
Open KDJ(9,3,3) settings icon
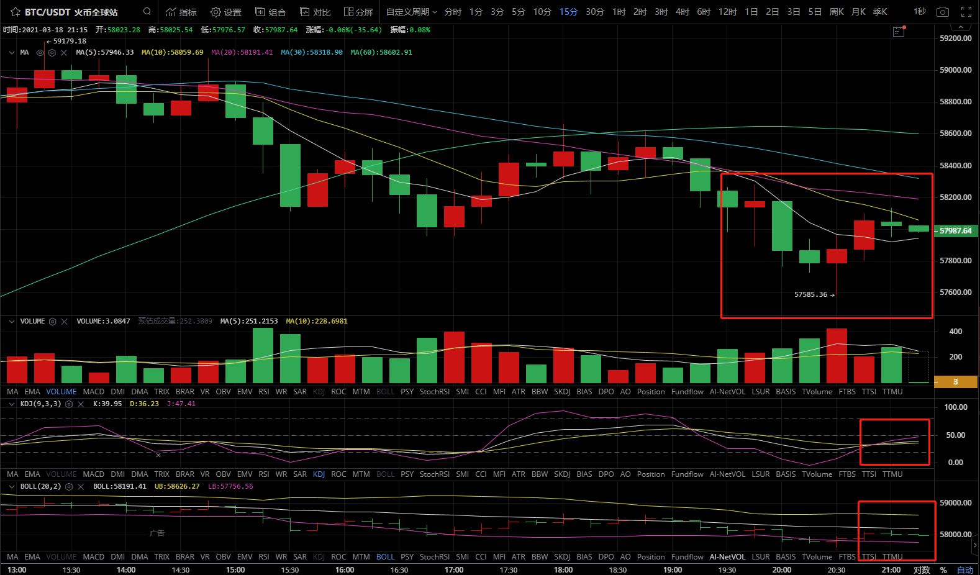69,404
